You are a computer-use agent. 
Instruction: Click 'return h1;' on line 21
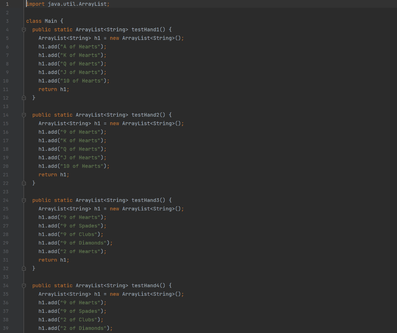(54, 175)
